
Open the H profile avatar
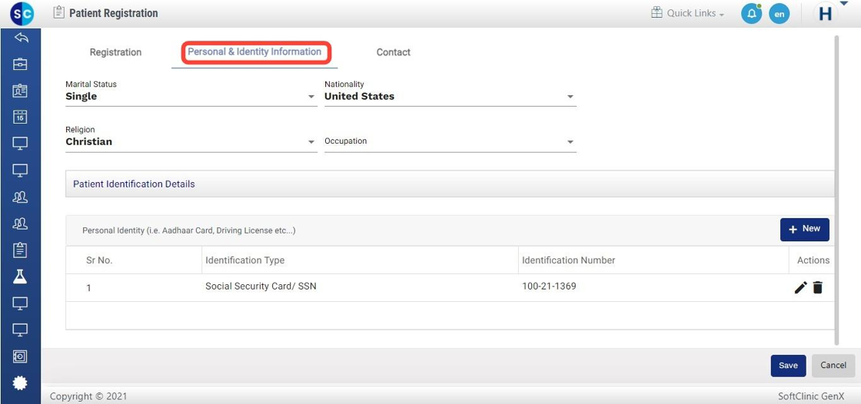[x=826, y=15]
